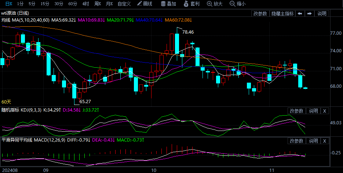Open the 叠加 overlay tool
Image resolution: width=343 pixels, height=173 pixels.
point(168,4)
